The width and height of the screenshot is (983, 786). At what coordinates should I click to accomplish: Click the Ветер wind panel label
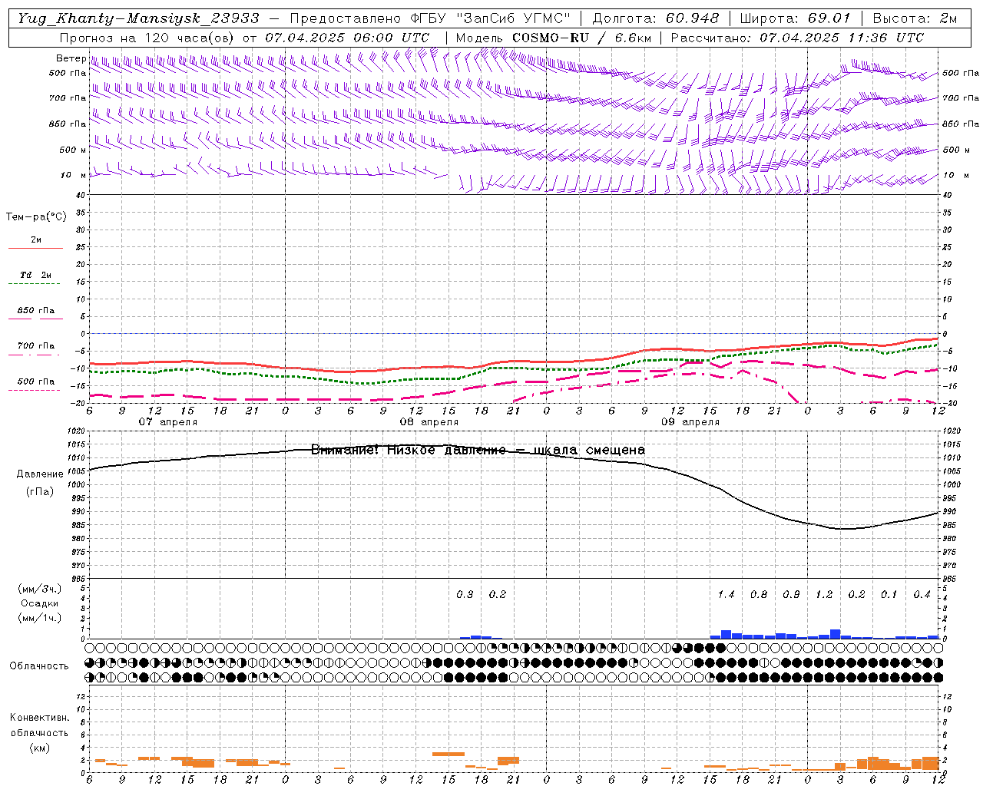pos(71,58)
